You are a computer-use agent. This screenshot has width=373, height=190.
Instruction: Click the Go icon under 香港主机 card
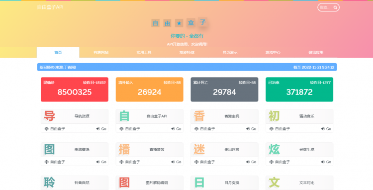click(x=248, y=129)
